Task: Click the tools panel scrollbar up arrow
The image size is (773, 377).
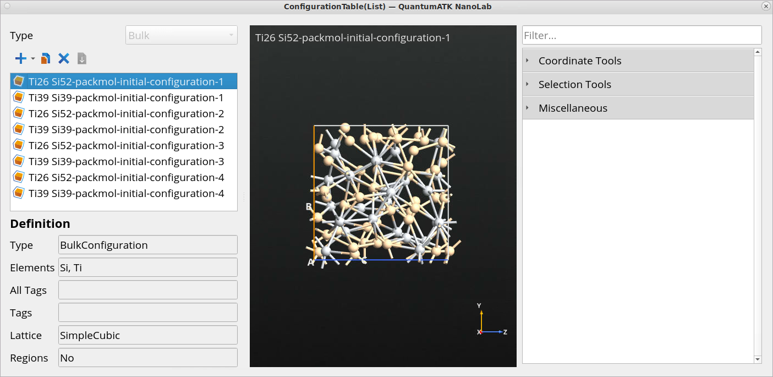Action: point(758,52)
